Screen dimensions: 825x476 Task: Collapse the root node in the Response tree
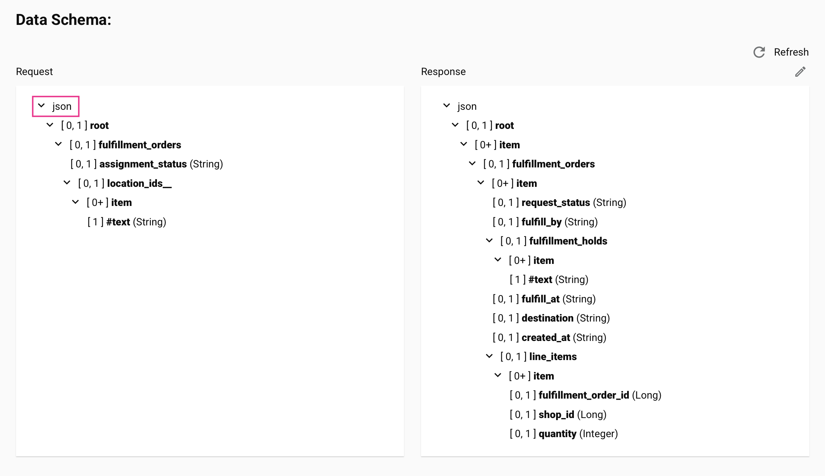(x=455, y=125)
